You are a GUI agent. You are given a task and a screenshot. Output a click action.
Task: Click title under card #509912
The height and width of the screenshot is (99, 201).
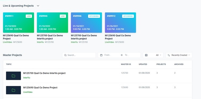click(118, 37)
